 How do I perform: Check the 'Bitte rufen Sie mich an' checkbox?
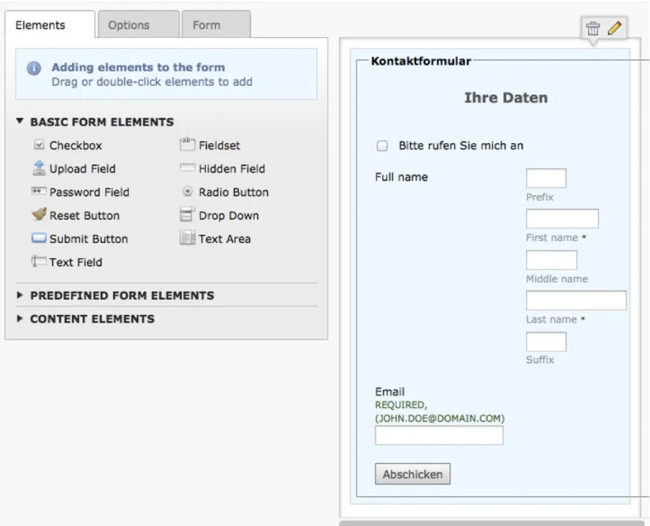382,146
